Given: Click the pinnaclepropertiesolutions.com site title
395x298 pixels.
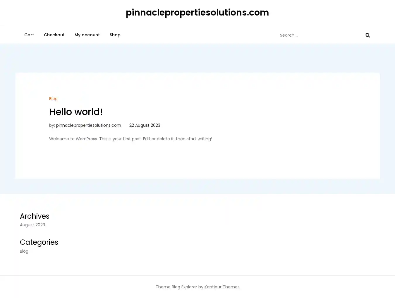Looking at the screenshot, I should click(197, 13).
